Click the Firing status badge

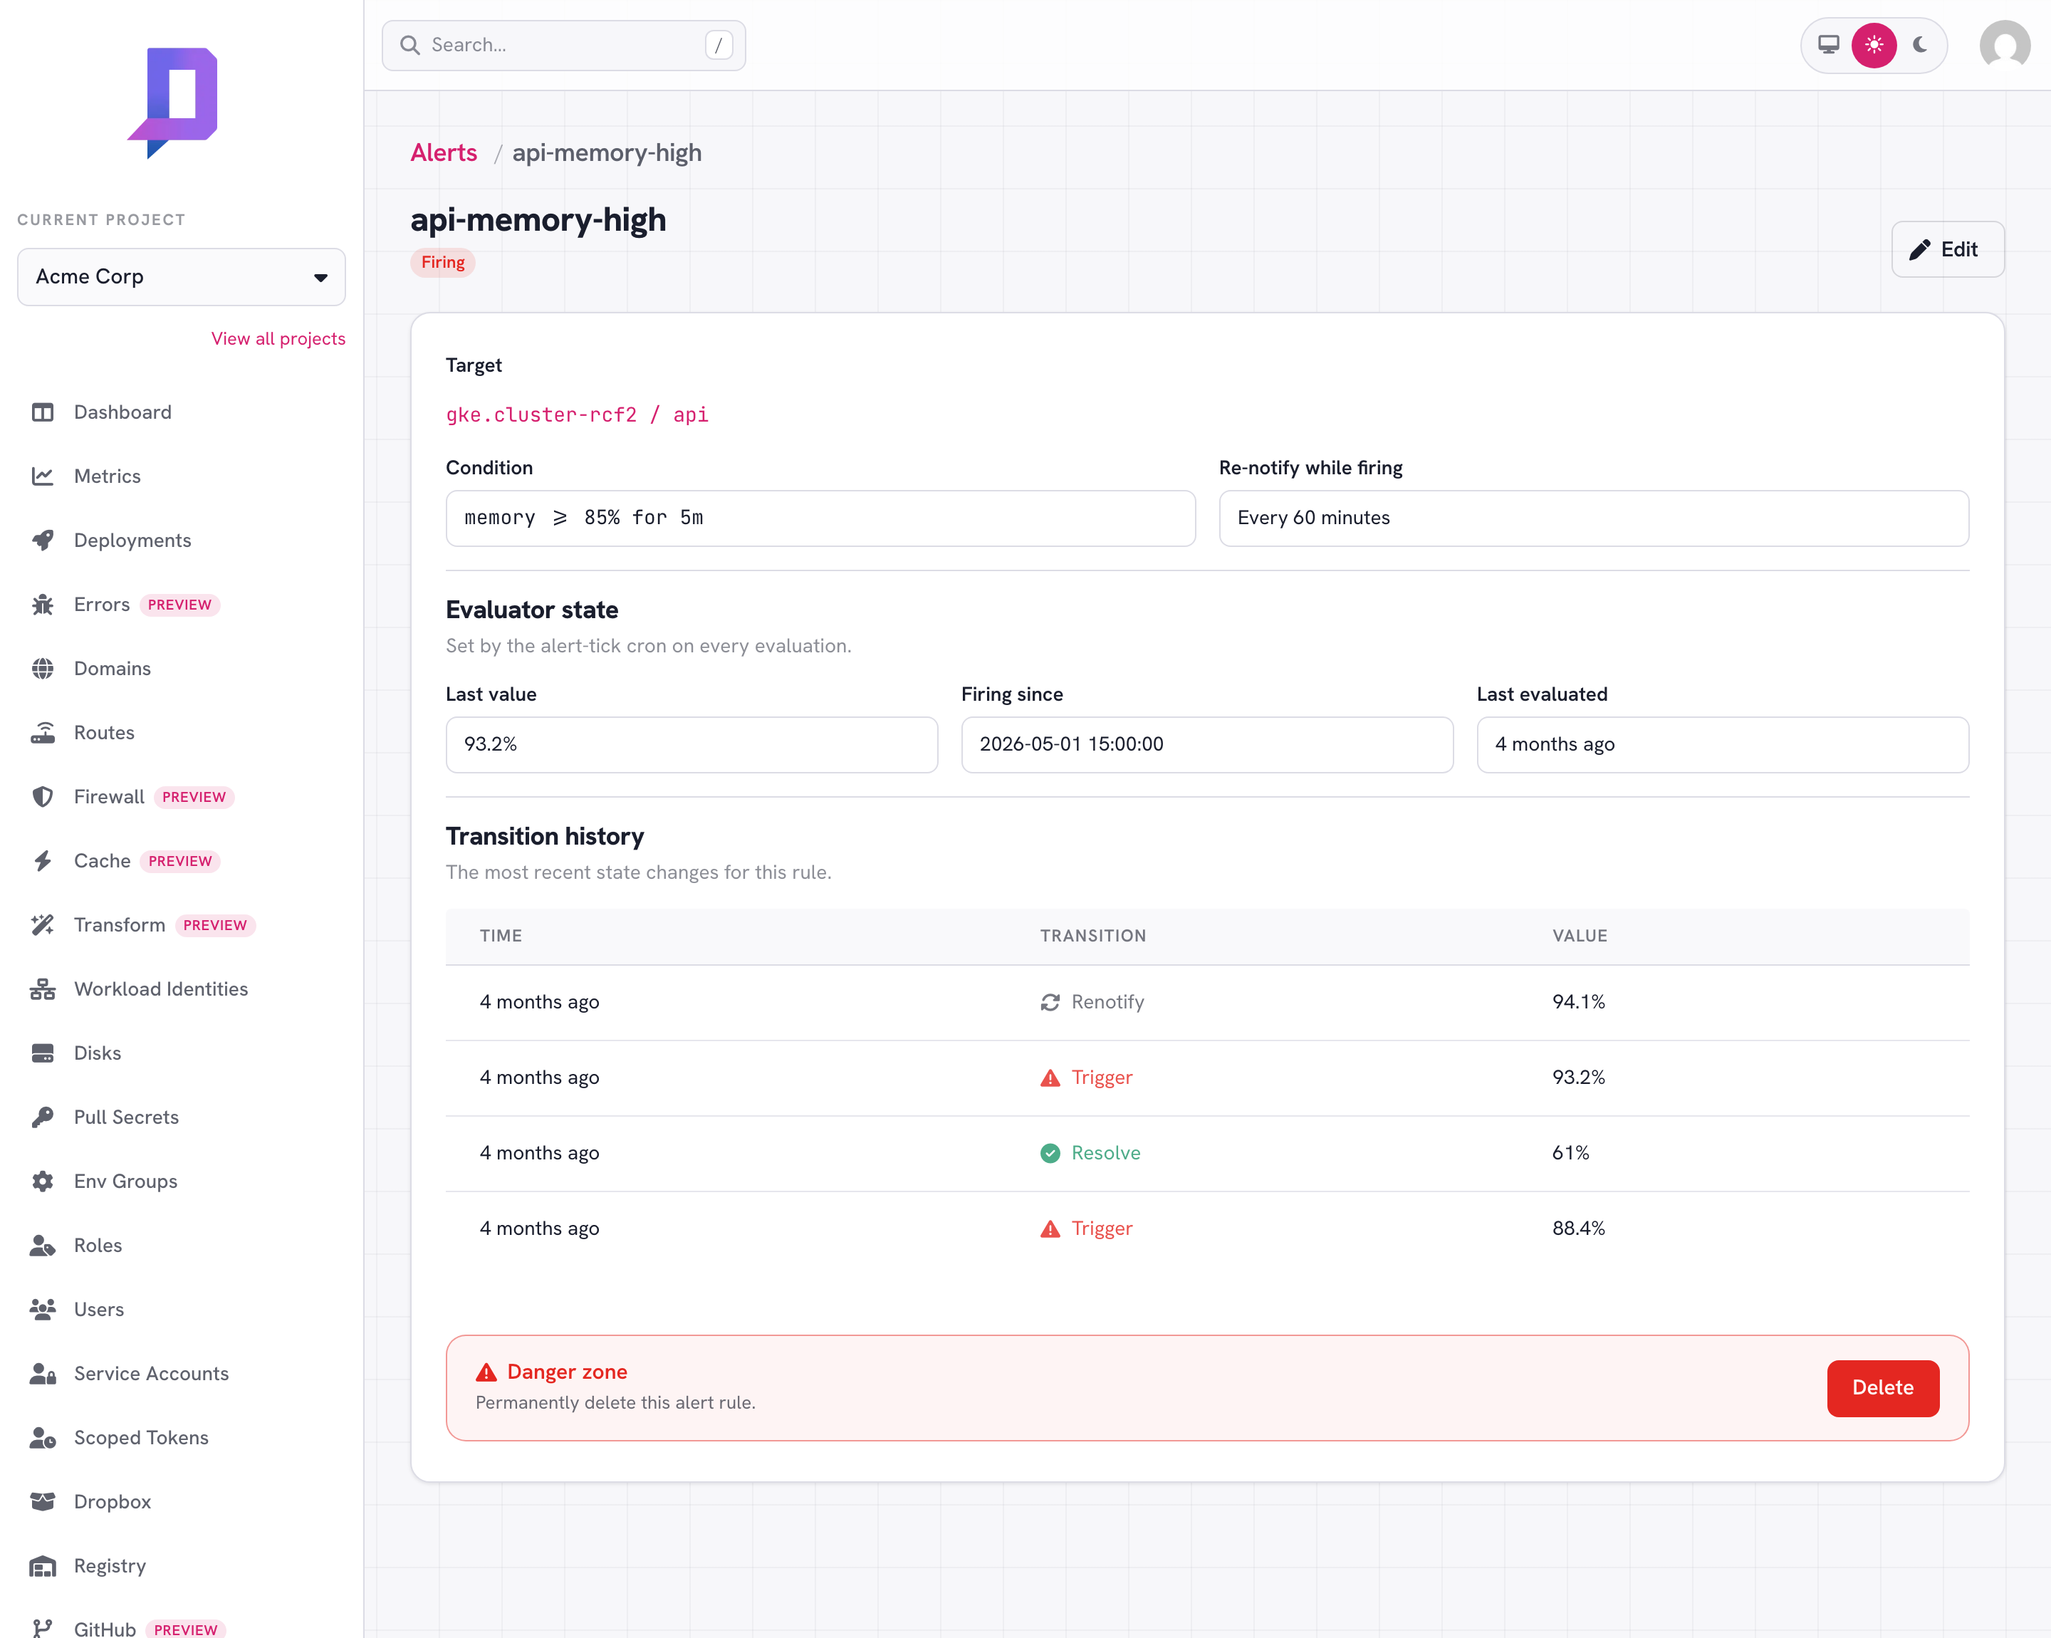pos(442,263)
